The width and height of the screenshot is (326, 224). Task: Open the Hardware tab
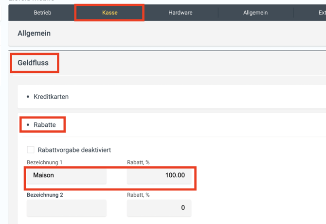click(180, 13)
